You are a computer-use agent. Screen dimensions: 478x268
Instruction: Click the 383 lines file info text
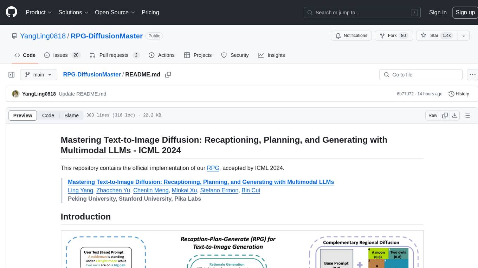[x=124, y=115]
